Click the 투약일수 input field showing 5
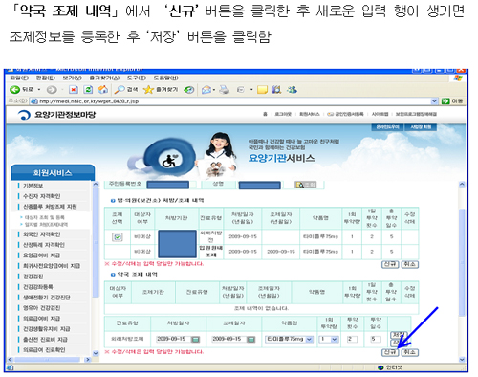 (x=376, y=339)
